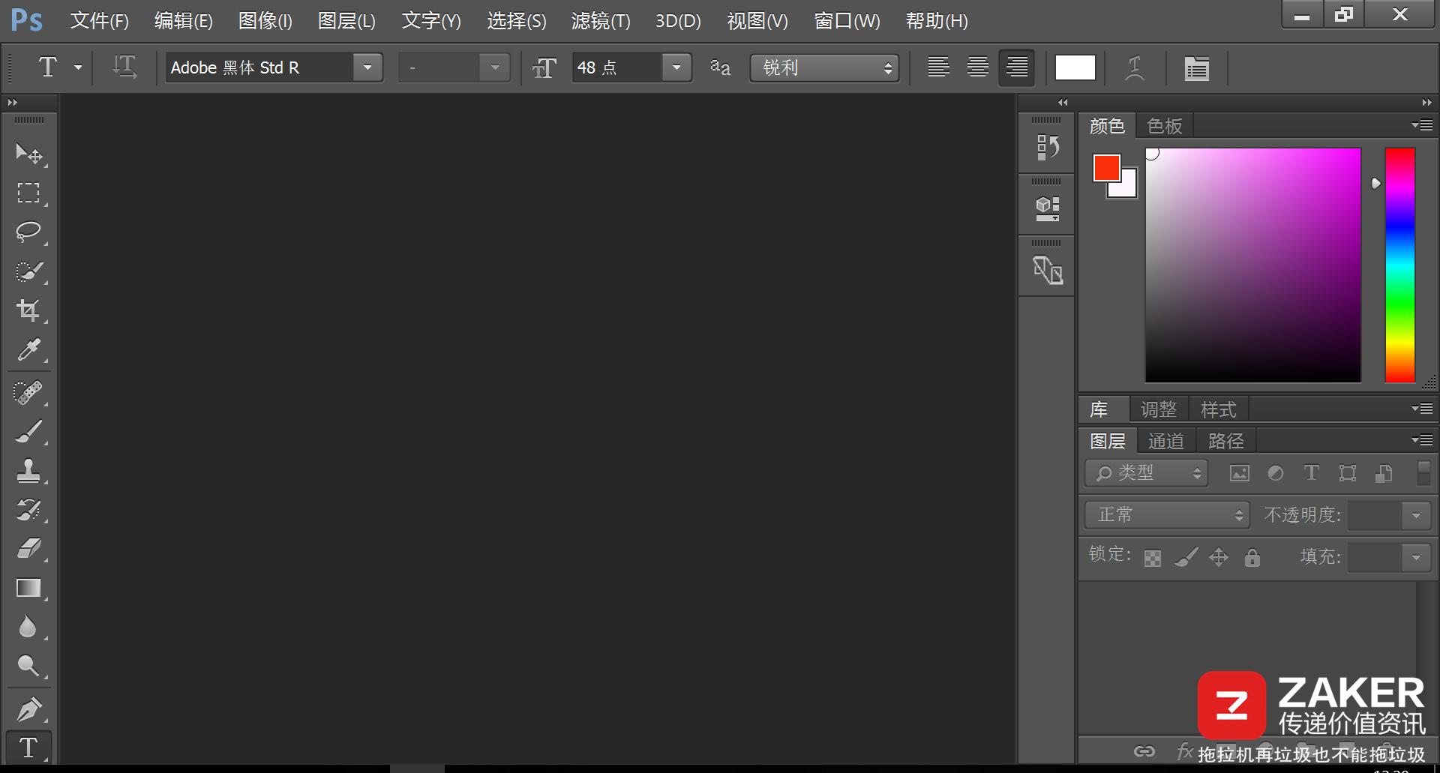Click the red foreground color swatch
1440x773 pixels.
[1106, 167]
